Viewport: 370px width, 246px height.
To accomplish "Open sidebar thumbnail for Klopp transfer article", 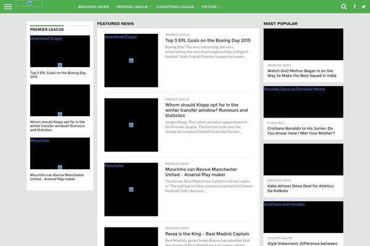I will pyautogui.click(x=60, y=100).
